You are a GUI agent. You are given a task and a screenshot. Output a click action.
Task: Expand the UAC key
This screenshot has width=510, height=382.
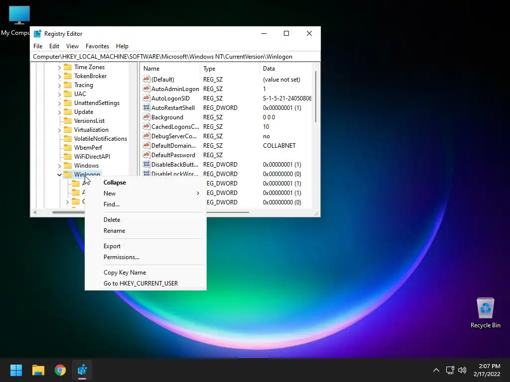click(x=59, y=95)
